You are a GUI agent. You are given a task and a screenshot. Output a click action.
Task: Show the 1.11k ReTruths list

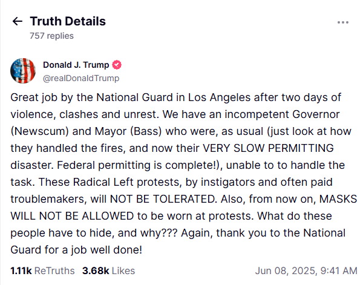point(42,270)
